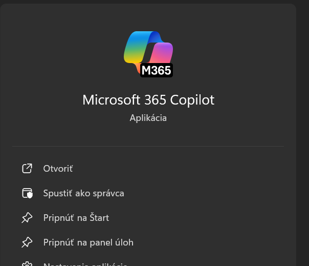Click the Otvoriť open-external icon
This screenshot has height=266, width=309.
(x=27, y=169)
